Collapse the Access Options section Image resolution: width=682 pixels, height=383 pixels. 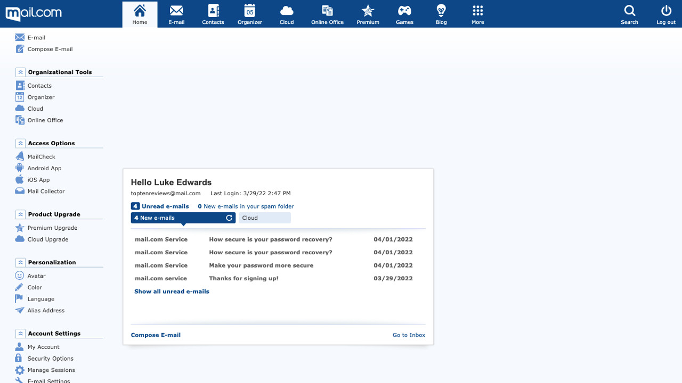[20, 144]
